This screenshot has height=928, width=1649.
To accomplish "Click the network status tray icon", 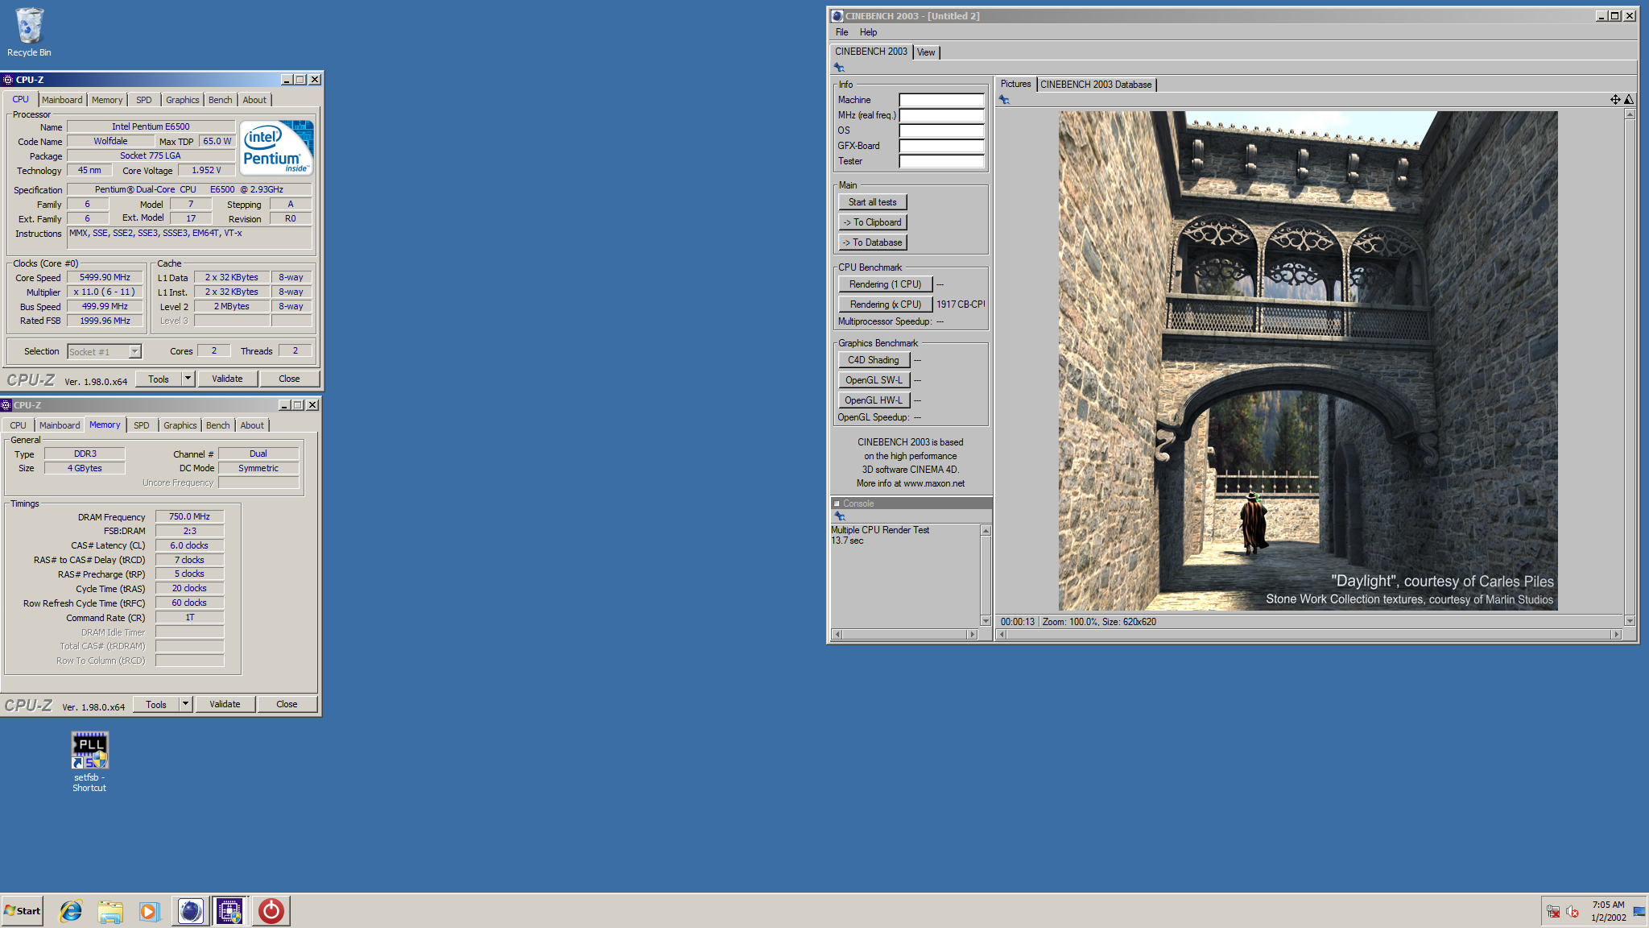I will tap(1553, 912).
